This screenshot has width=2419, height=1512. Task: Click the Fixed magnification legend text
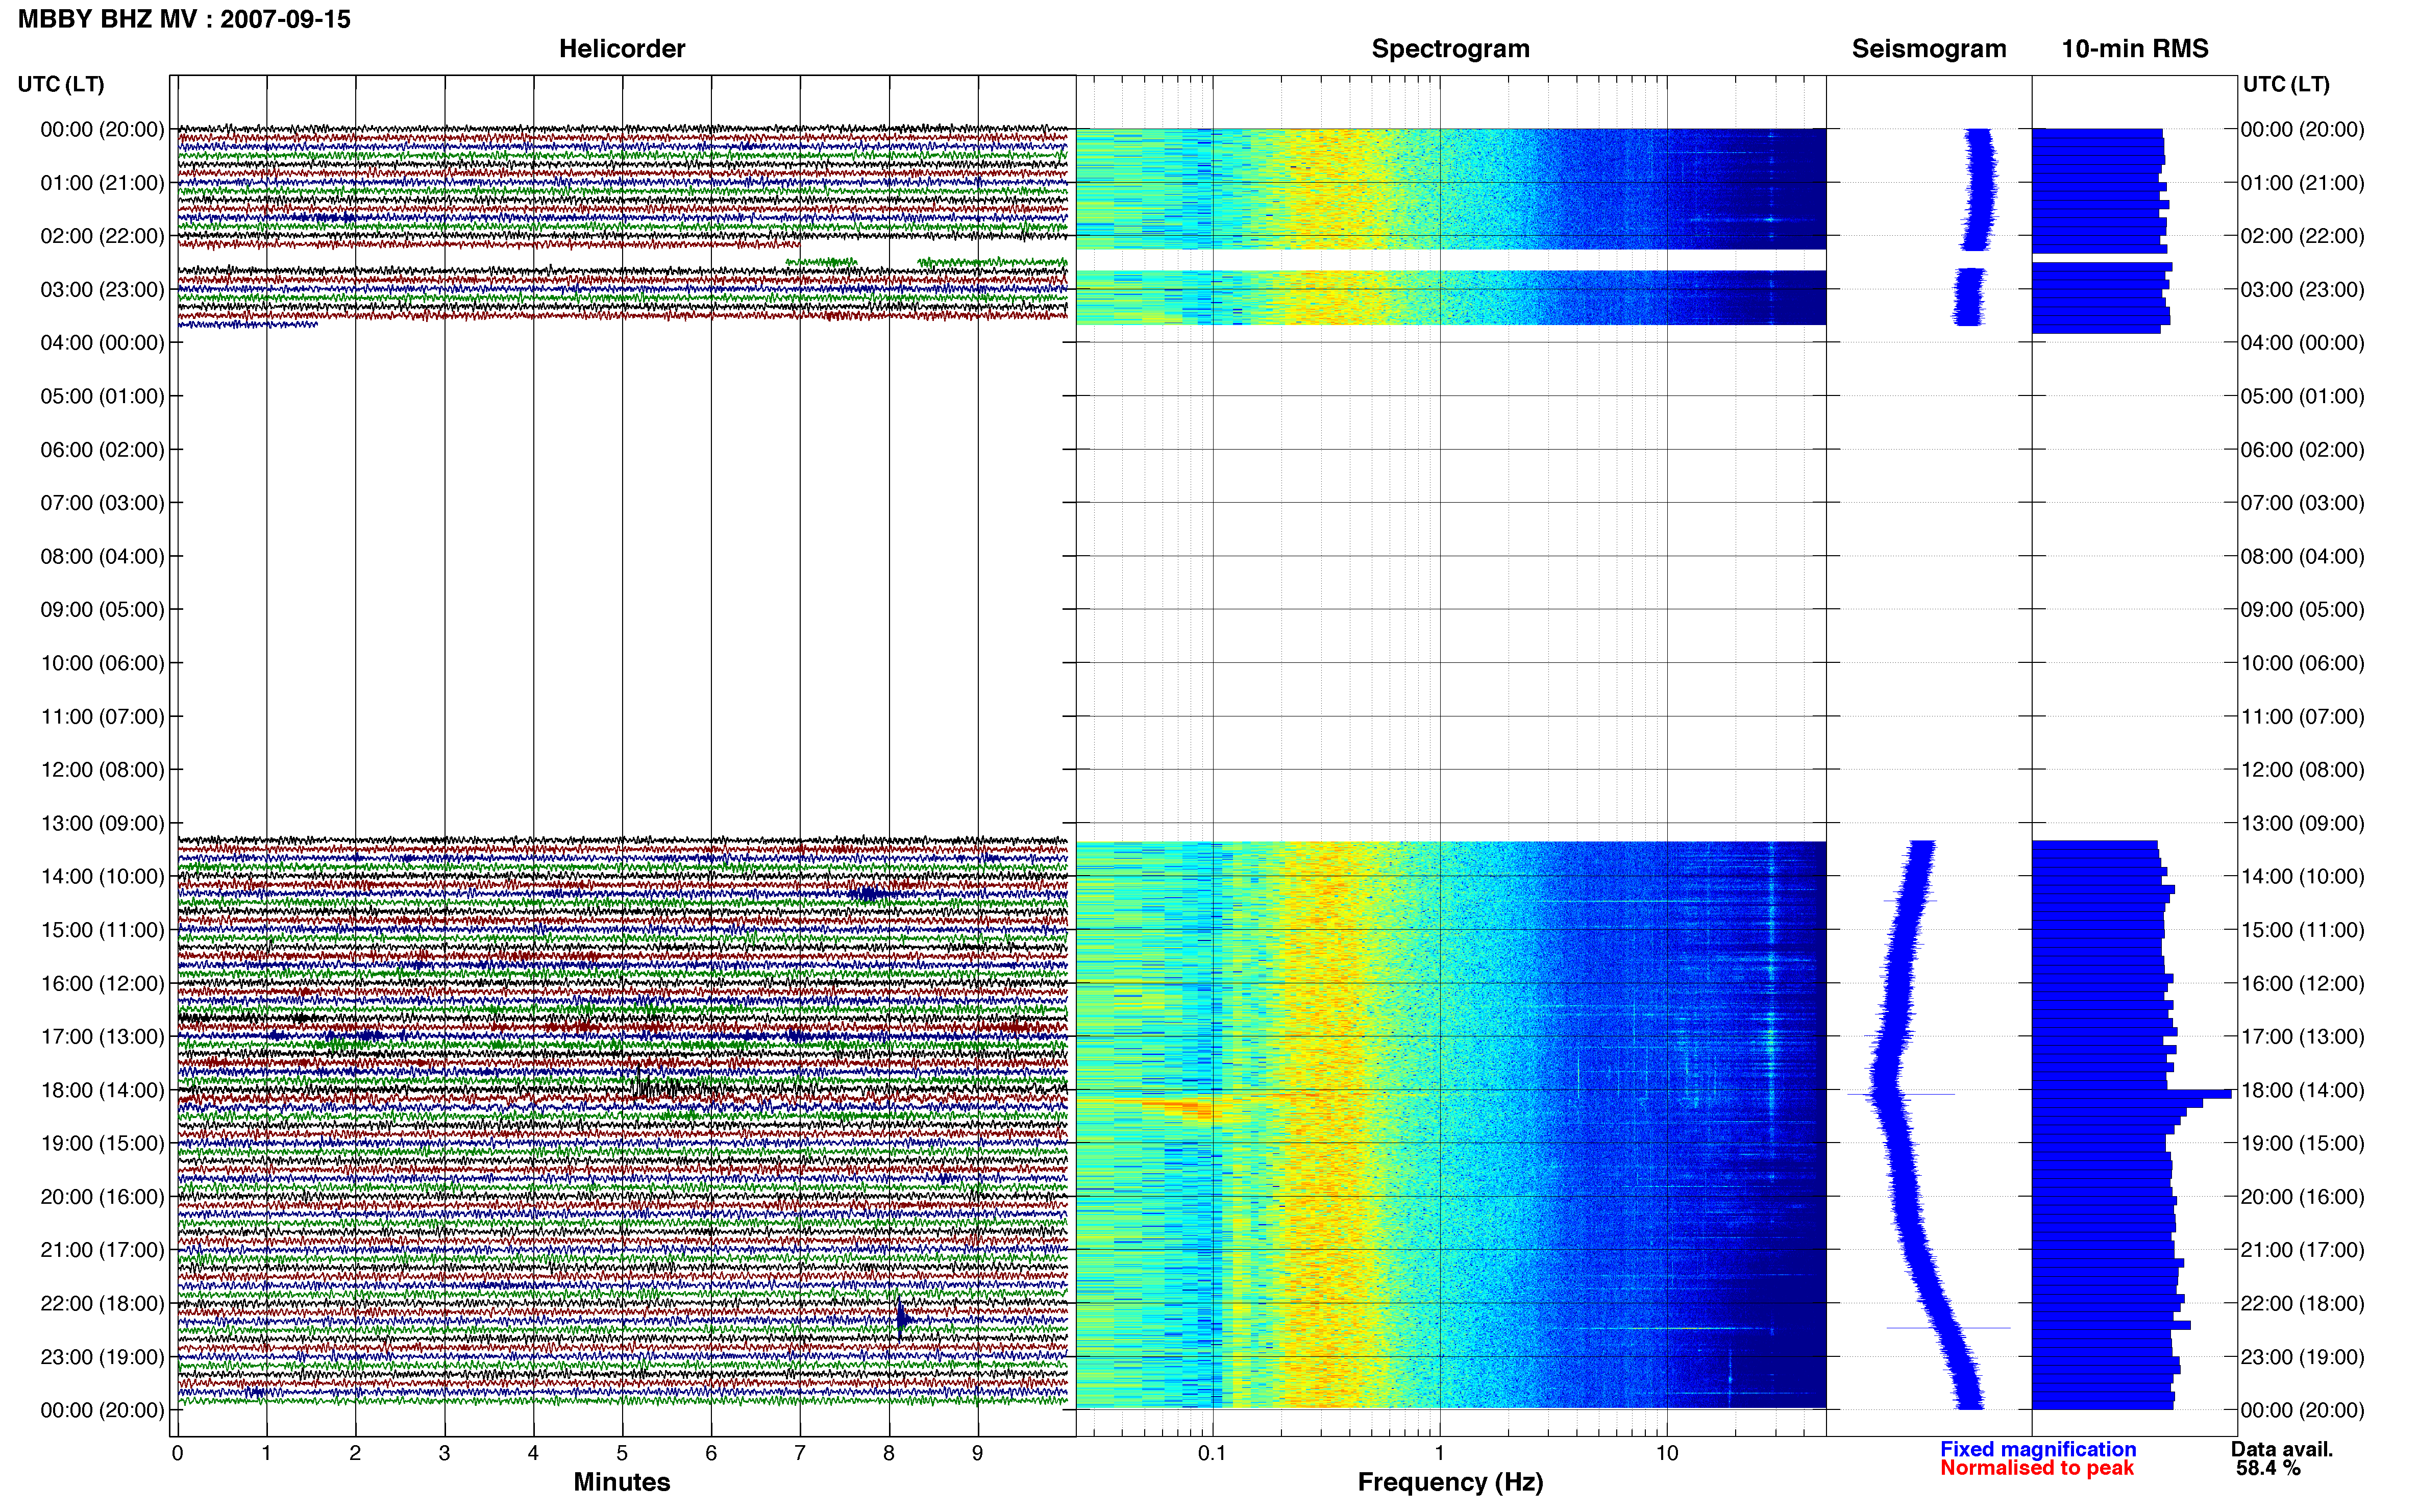(2038, 1449)
